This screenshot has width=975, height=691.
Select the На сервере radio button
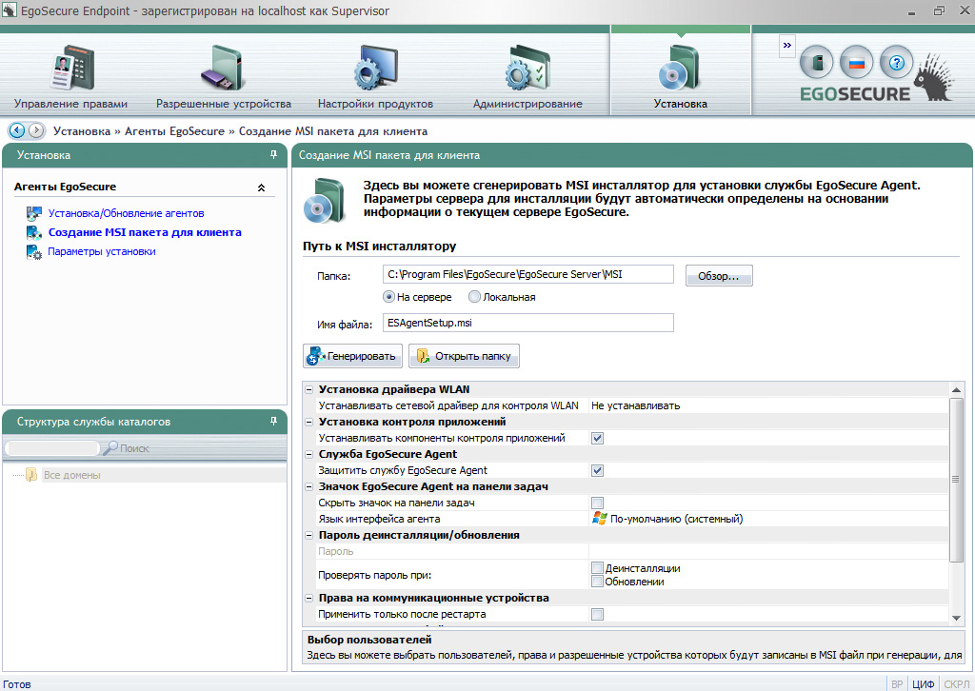(388, 297)
